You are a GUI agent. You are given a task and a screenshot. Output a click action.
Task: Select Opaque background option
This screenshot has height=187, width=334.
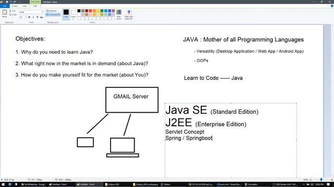pyautogui.click(x=52, y=10)
